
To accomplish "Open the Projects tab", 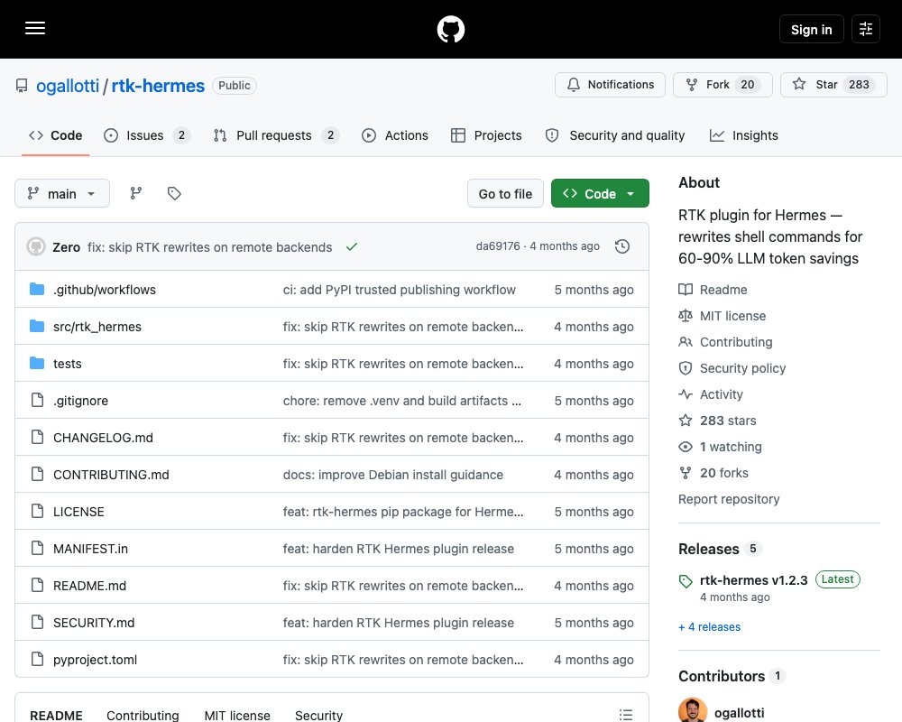I will point(487,135).
